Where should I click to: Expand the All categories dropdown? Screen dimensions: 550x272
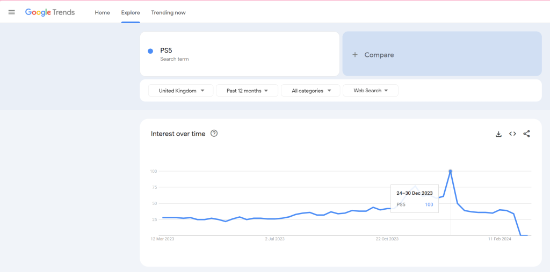tap(310, 91)
